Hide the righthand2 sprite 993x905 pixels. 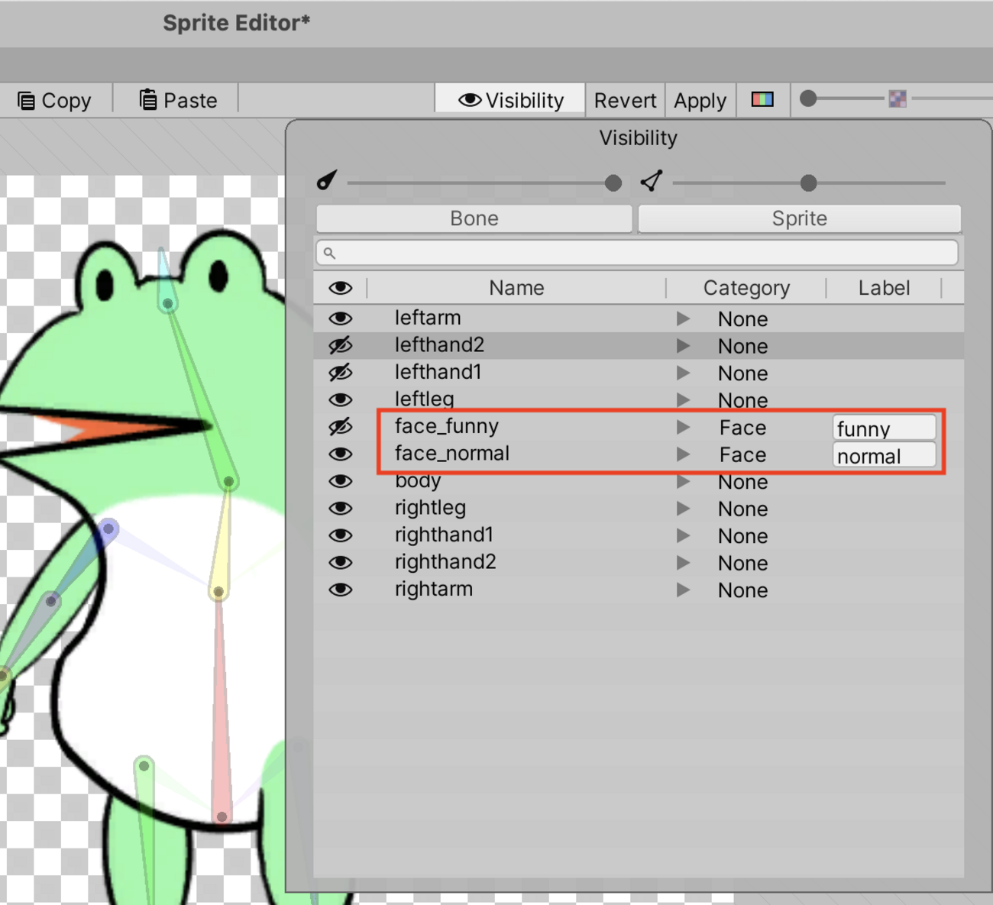(x=341, y=563)
